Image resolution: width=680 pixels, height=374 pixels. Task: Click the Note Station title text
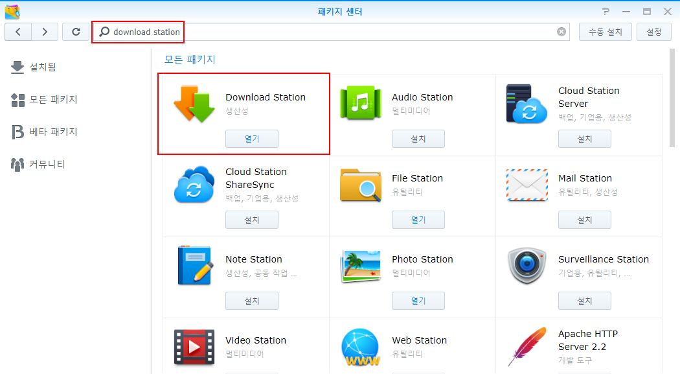click(x=254, y=259)
